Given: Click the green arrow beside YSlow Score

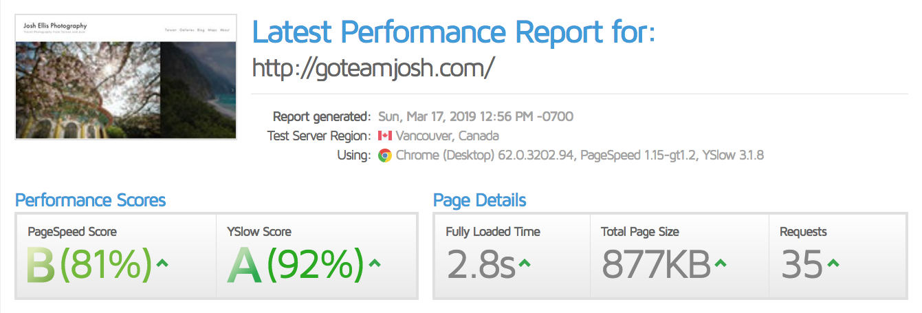Looking at the screenshot, I should [x=375, y=263].
